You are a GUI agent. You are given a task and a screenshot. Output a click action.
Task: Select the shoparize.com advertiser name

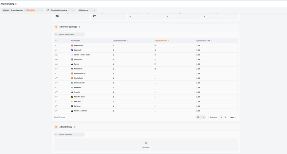[79, 83]
